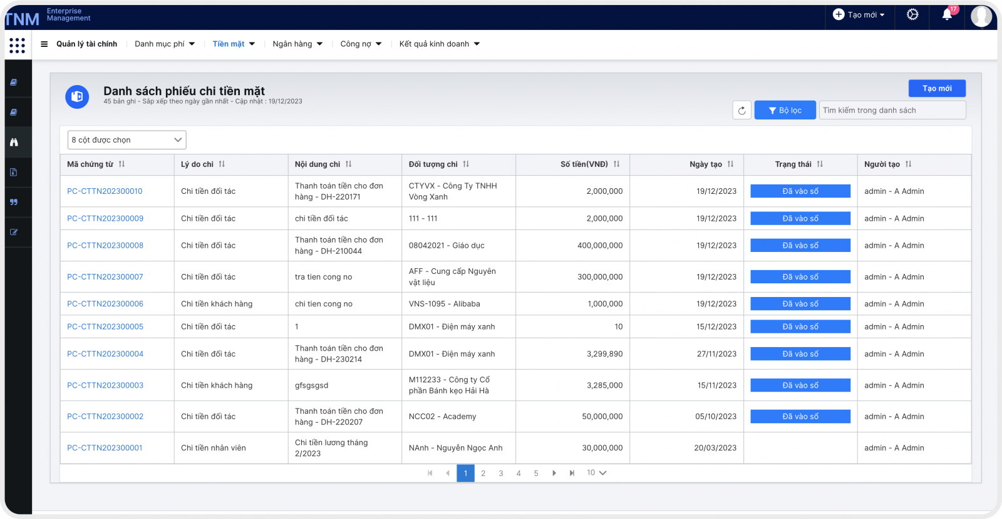Sort the table by Trạng thái
The width and height of the screenshot is (1002, 519).
coord(820,164)
